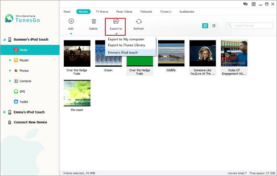Go to the Podcasts tab
This screenshot has height=176, width=277.
tap(146, 11)
